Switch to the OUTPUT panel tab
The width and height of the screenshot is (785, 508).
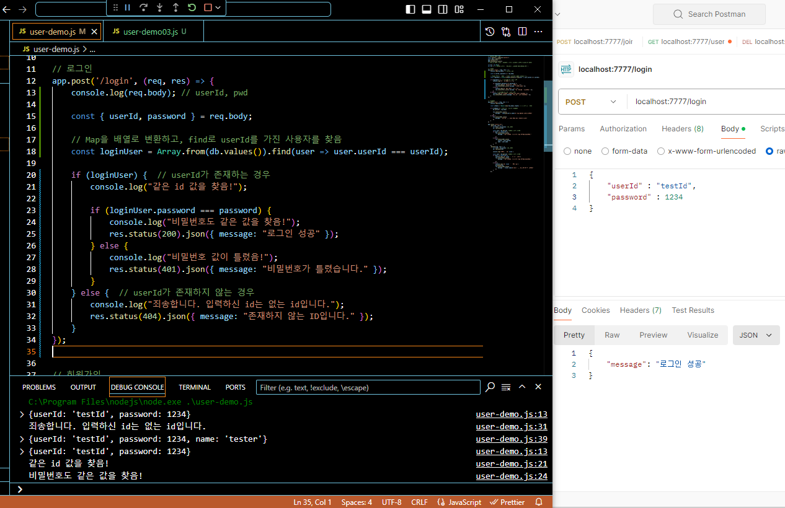point(83,387)
